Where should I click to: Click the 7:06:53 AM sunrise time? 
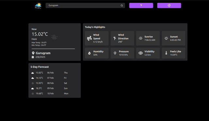[150, 40]
